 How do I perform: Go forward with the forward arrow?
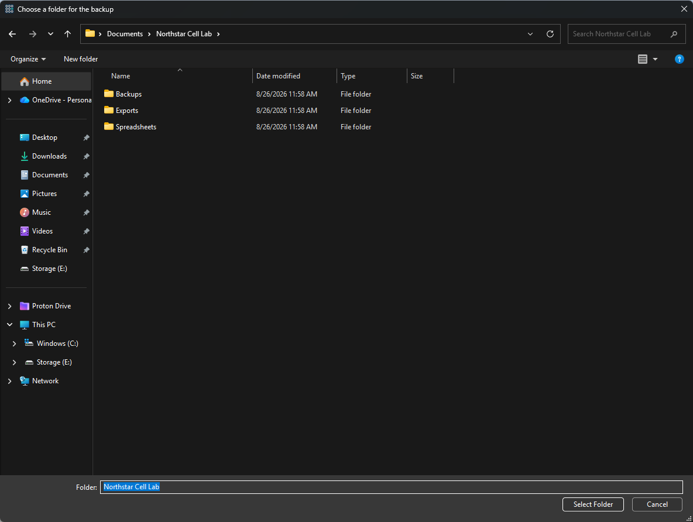[33, 34]
